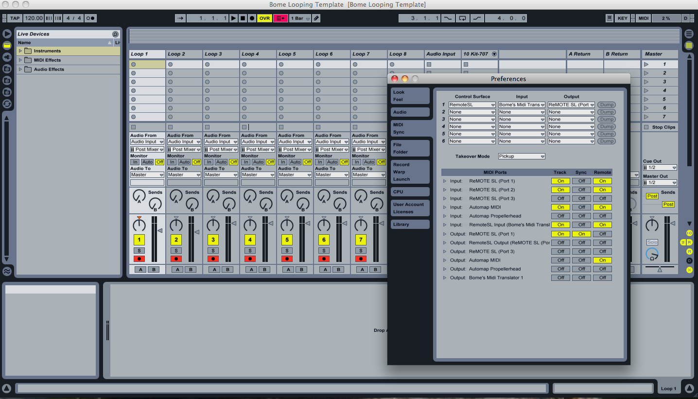Screen dimensions: 698x399
Task: Toggle the Punch-Out switch
Action: pos(477,18)
